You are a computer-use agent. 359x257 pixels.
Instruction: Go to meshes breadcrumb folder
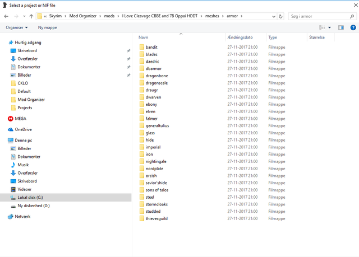212,16
